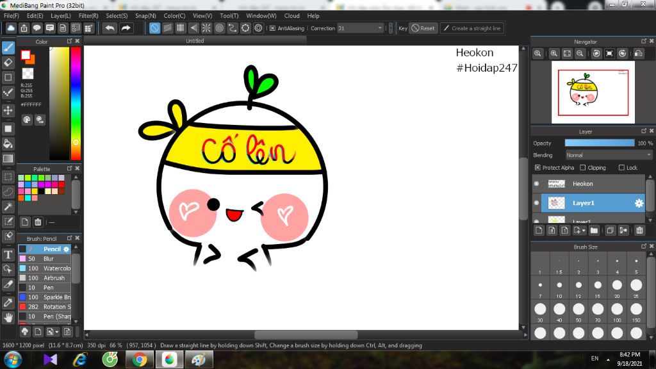Select the Gradient tool
Image resolution: width=656 pixels, height=369 pixels.
point(8,159)
